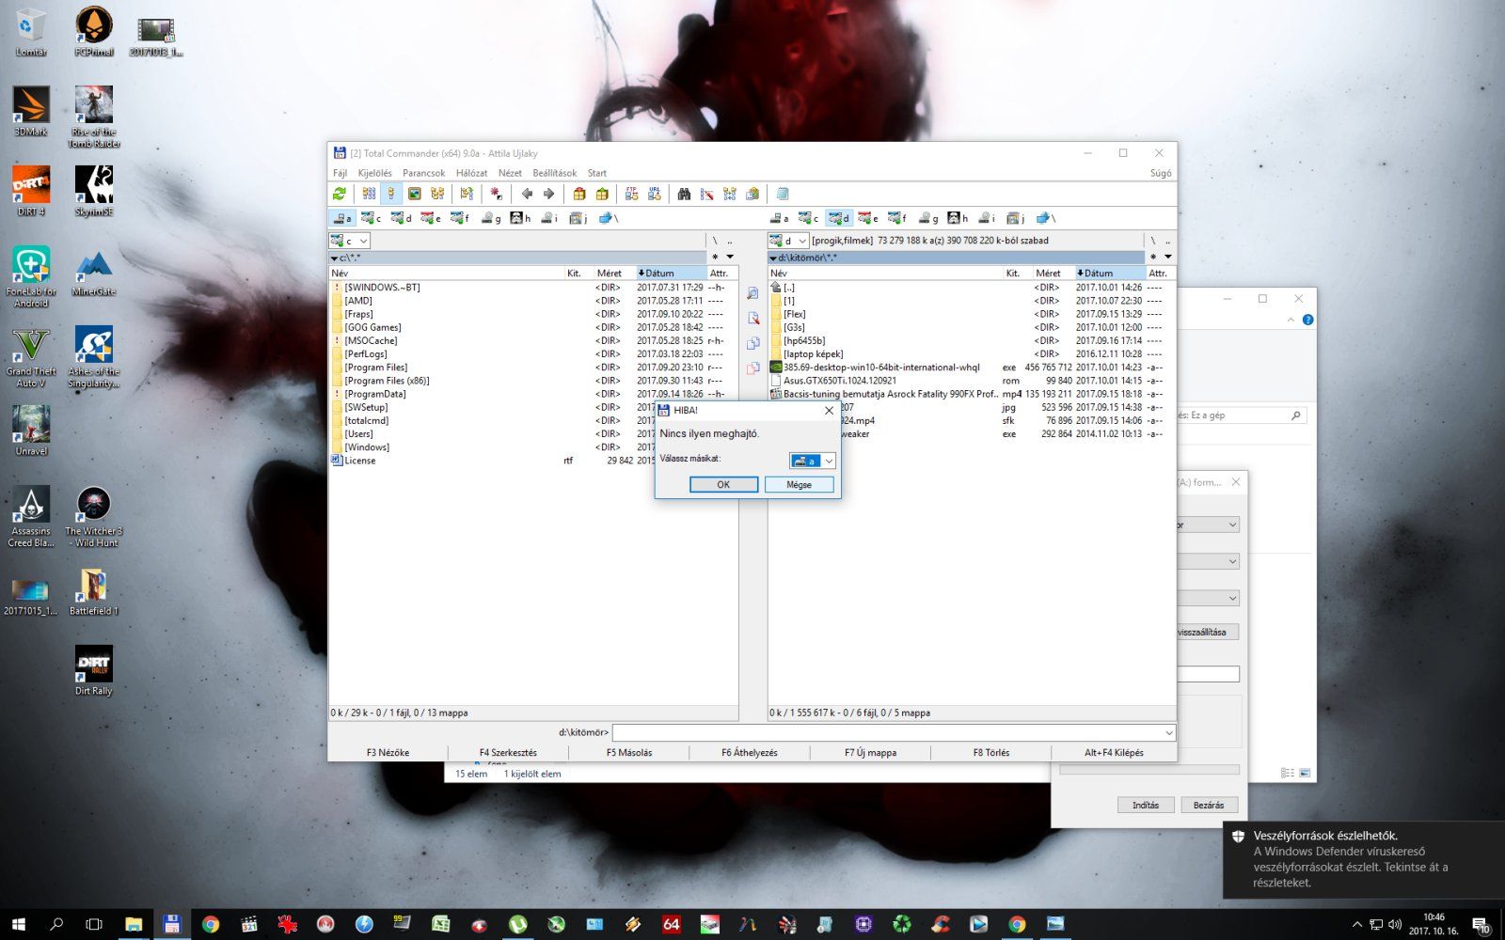Image resolution: width=1505 pixels, height=940 pixels.
Task: Open drive dropdown in HIBA dialog
Action: (x=813, y=461)
